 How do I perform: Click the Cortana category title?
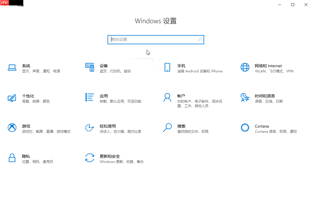click(262, 126)
